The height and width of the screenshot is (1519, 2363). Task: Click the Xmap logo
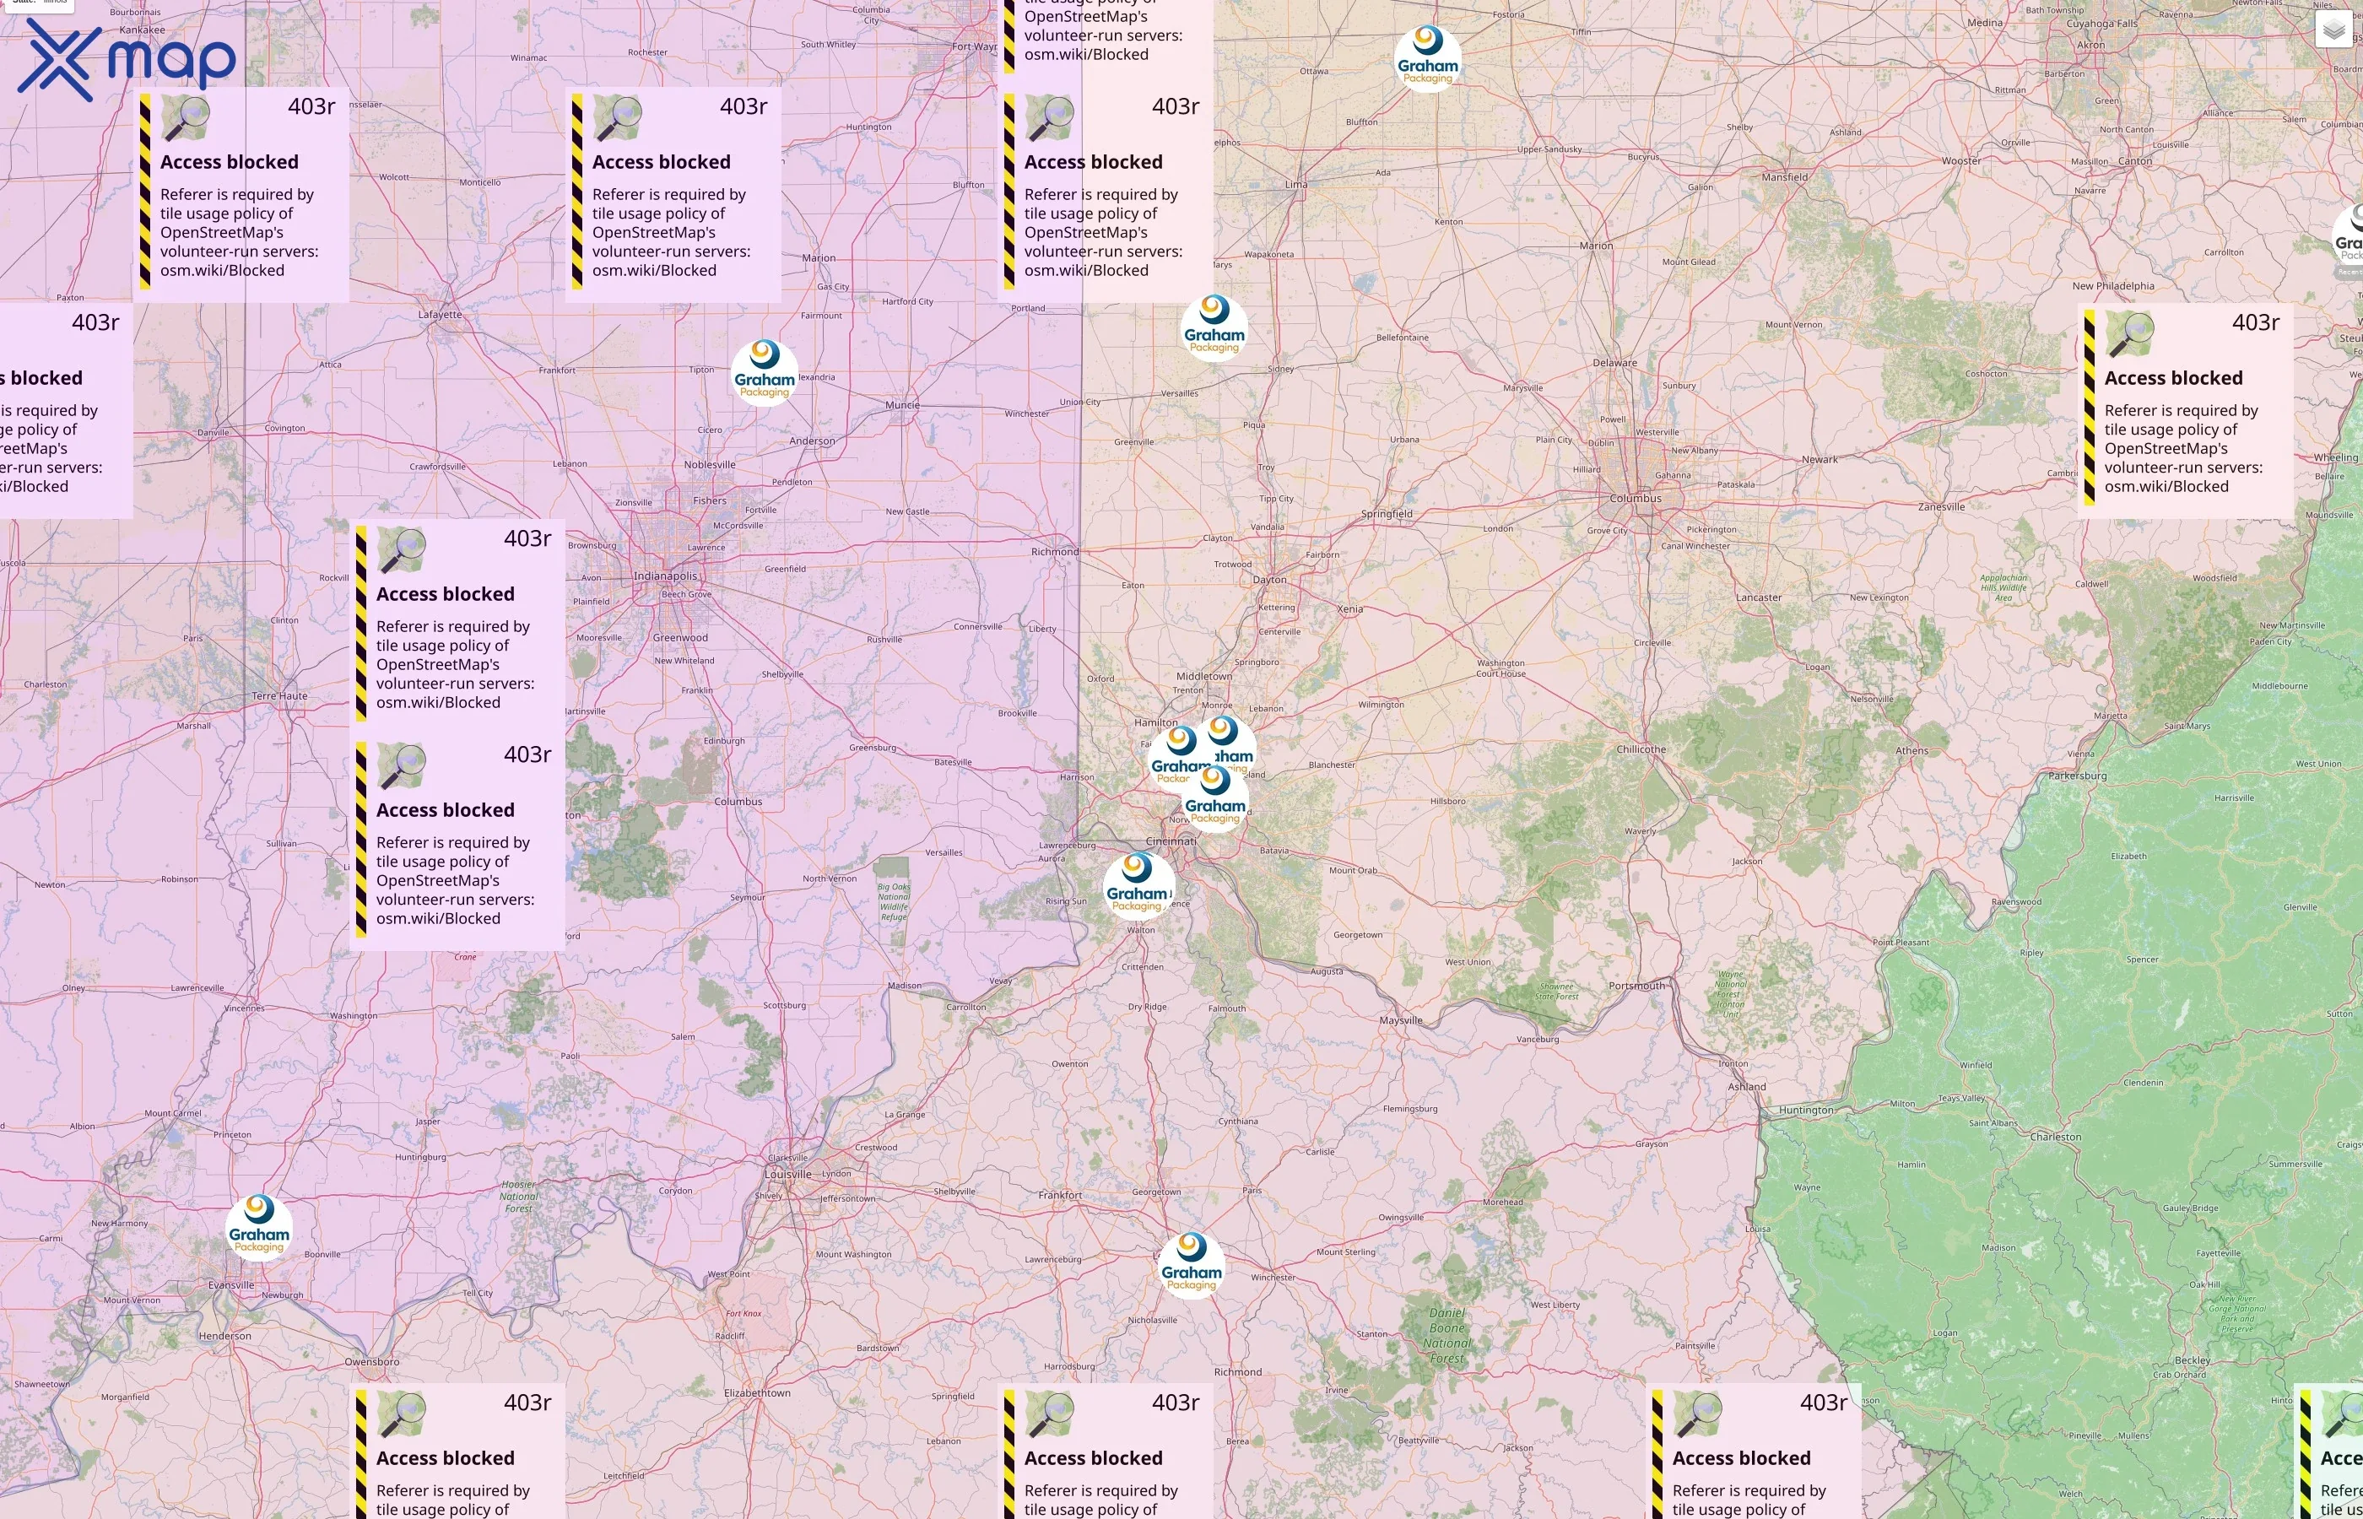(127, 59)
